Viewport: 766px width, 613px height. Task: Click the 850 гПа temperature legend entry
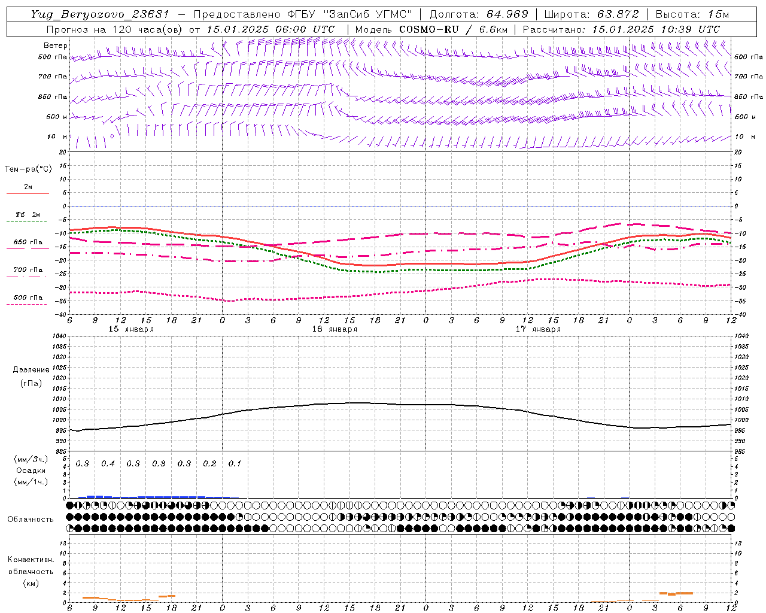click(28, 242)
